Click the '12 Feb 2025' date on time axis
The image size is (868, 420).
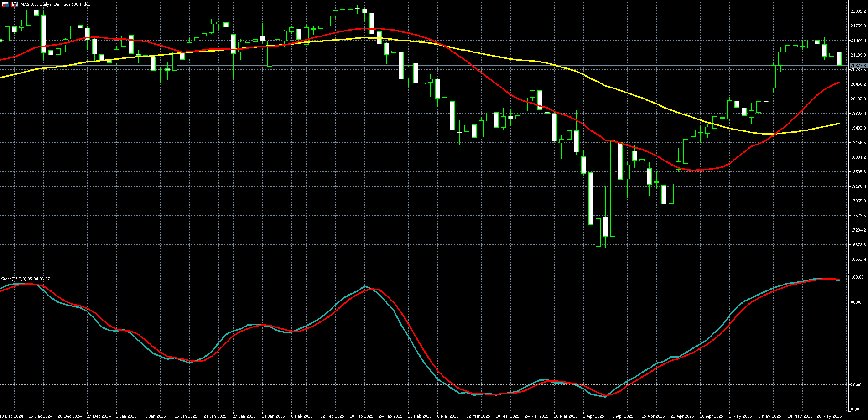(332, 416)
